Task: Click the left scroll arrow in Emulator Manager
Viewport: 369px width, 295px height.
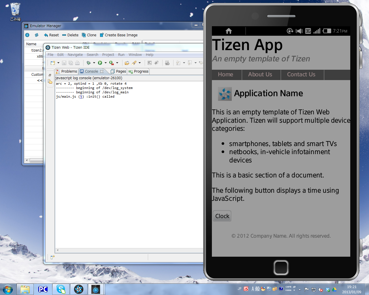Action: (x=27, y=160)
